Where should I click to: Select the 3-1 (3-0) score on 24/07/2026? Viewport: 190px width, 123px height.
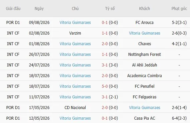[110, 65]
